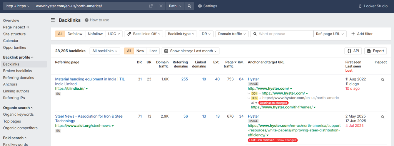Click the Page inspect search icon
The image size is (394, 146).
28,27
